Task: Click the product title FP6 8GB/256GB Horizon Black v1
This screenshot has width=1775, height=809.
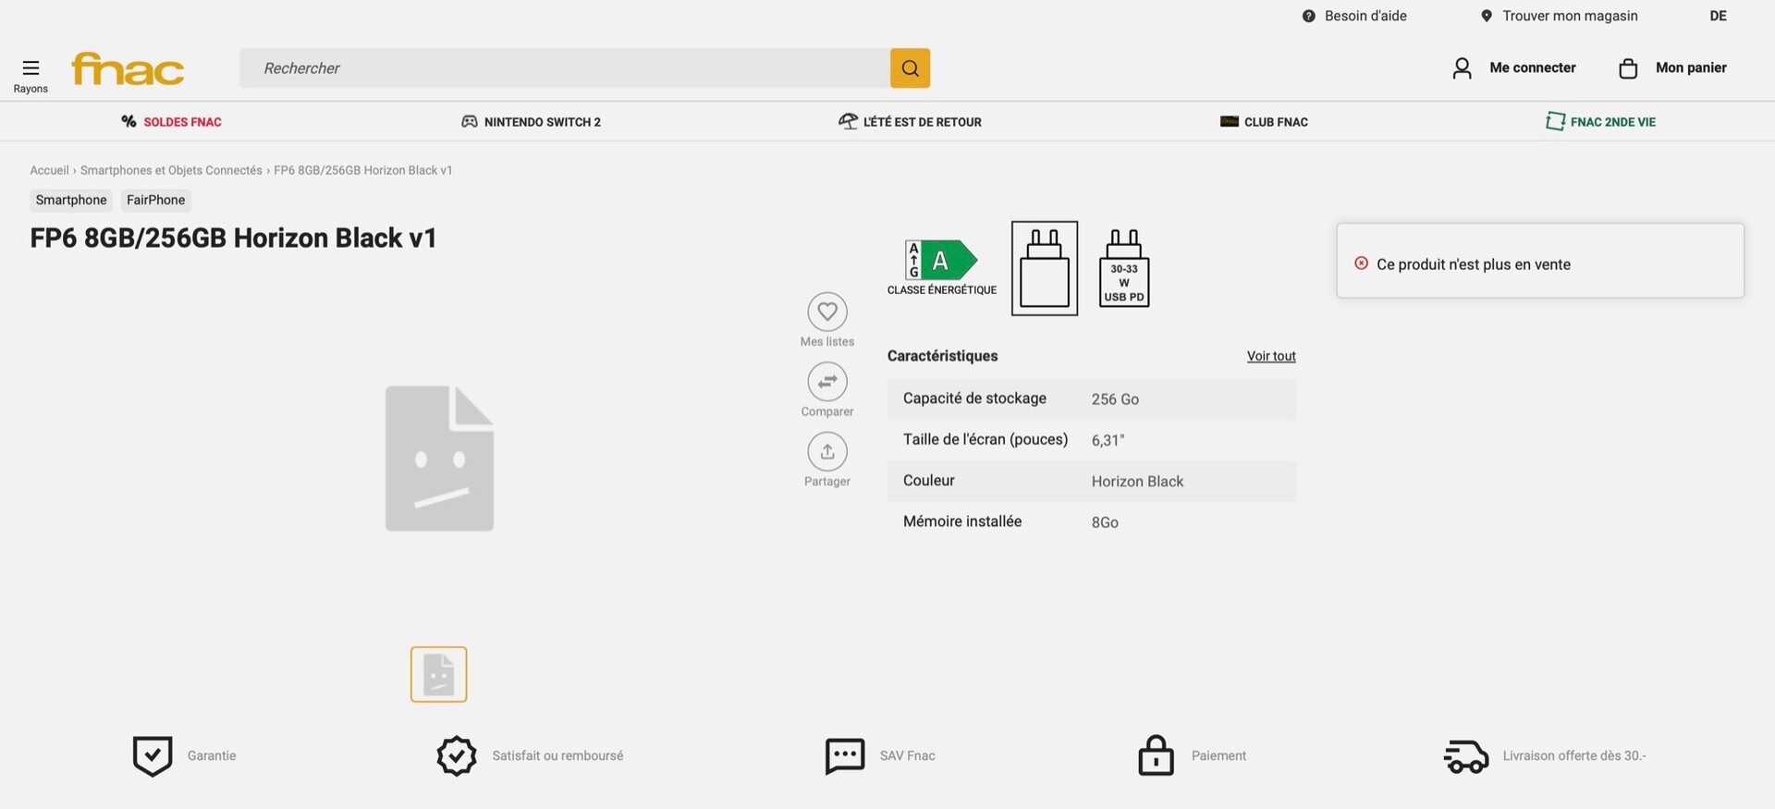Action: 233,238
